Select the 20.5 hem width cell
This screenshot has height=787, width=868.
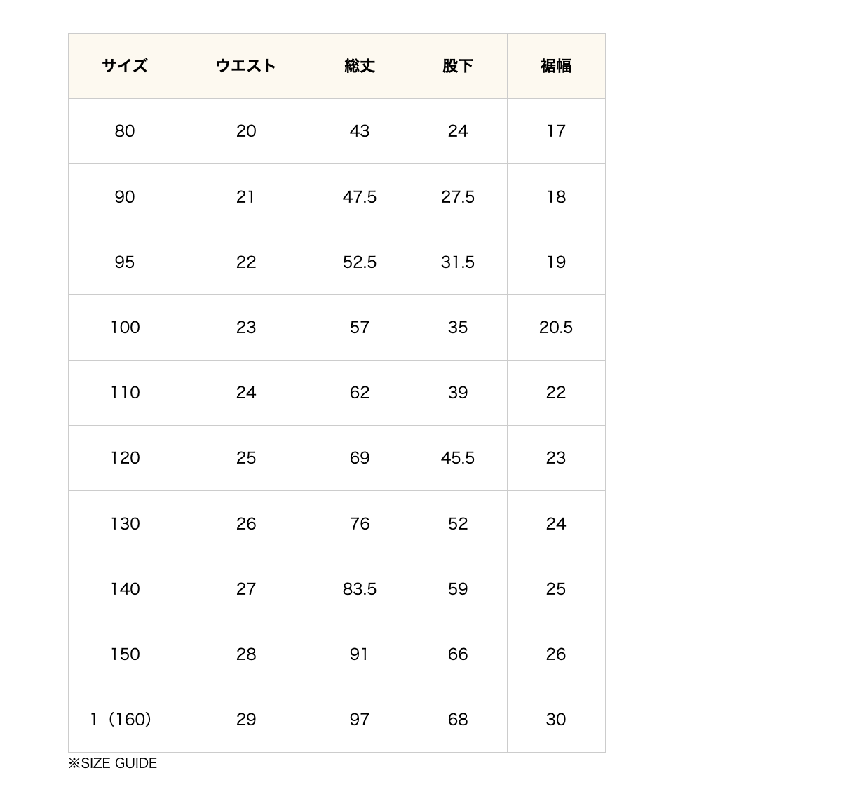tap(556, 328)
